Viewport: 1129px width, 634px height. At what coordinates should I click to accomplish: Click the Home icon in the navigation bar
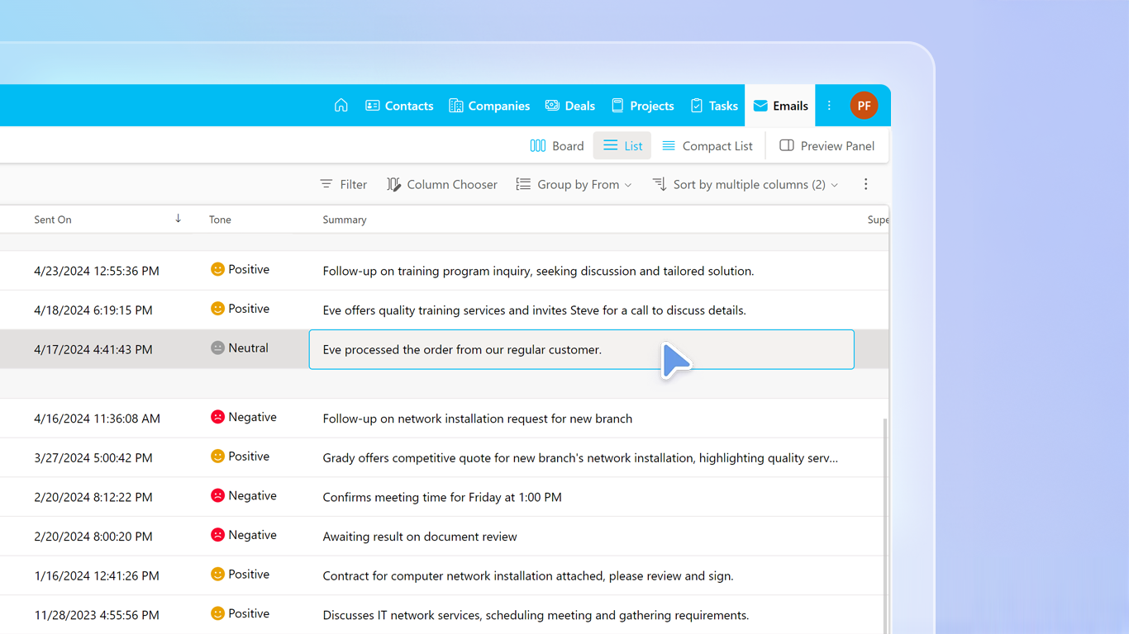pos(341,105)
